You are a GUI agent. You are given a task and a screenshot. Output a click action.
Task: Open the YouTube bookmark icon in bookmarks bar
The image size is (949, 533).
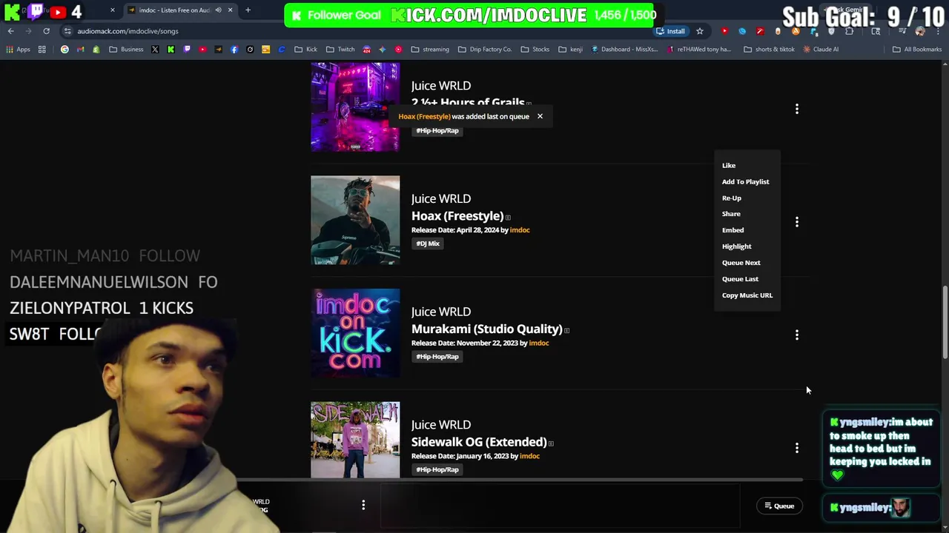click(202, 50)
